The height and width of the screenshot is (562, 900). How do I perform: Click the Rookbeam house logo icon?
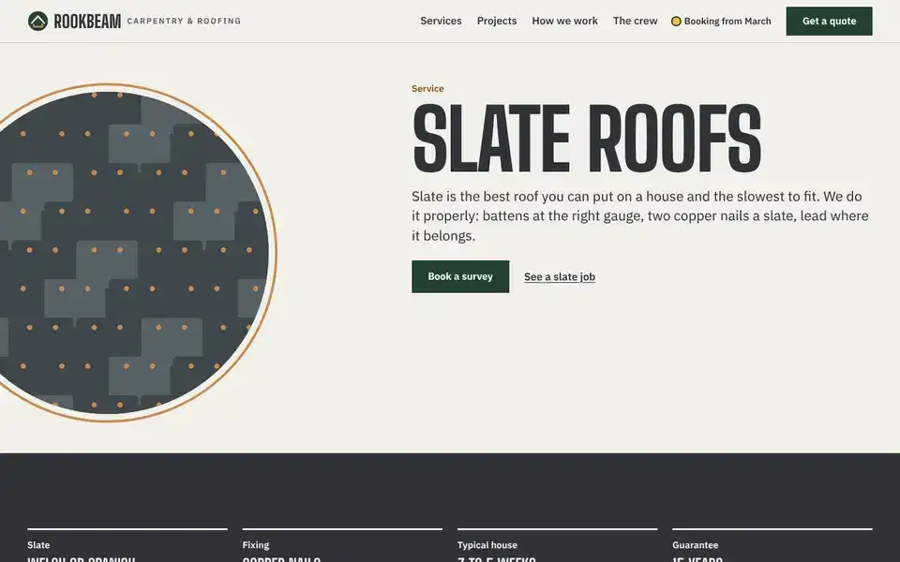coord(37,22)
